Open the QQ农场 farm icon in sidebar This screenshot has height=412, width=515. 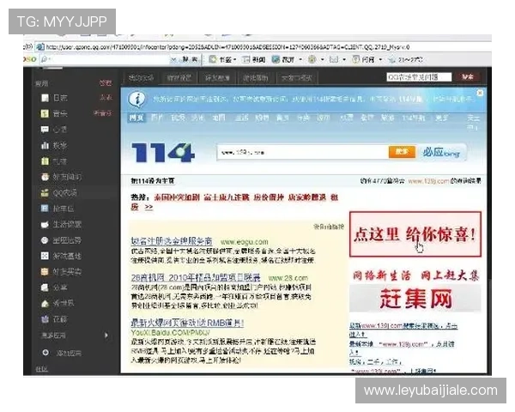45,193
